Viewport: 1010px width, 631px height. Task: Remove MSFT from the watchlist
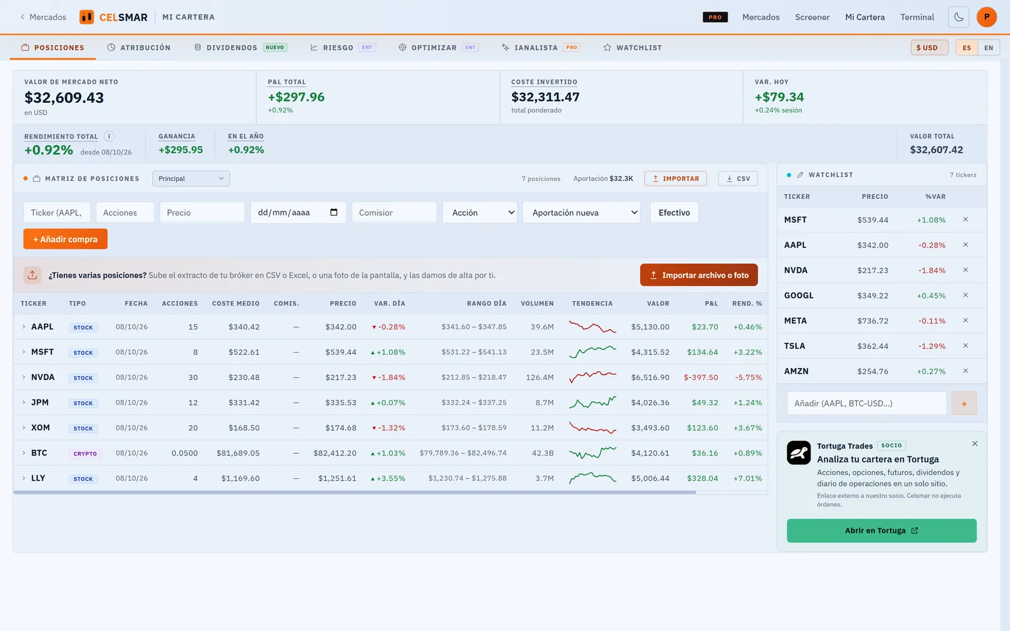point(965,220)
